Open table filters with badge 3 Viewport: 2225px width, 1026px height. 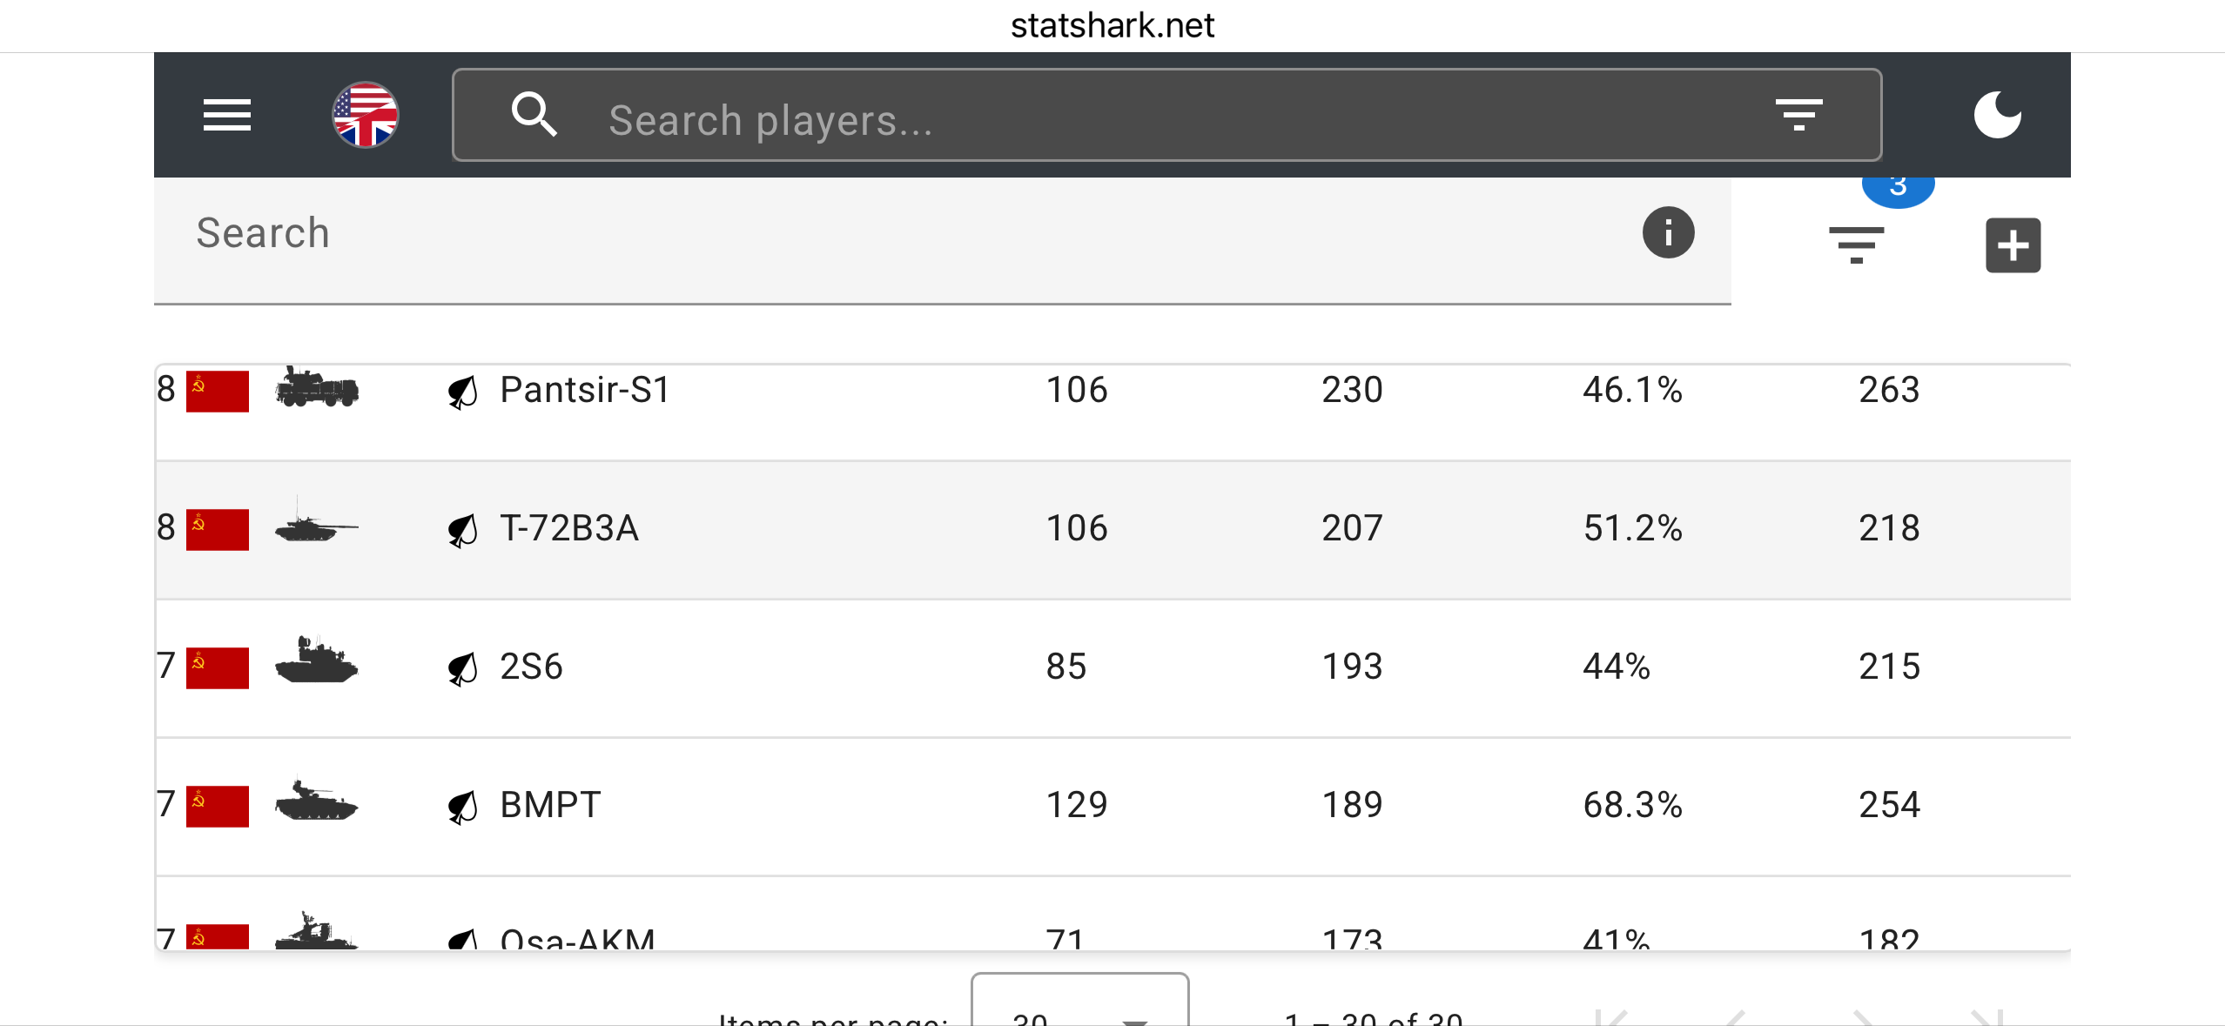(x=1856, y=245)
